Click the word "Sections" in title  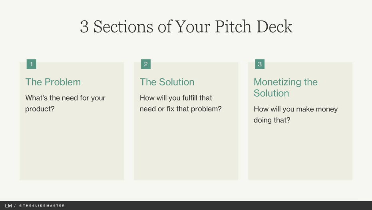tap(123, 26)
